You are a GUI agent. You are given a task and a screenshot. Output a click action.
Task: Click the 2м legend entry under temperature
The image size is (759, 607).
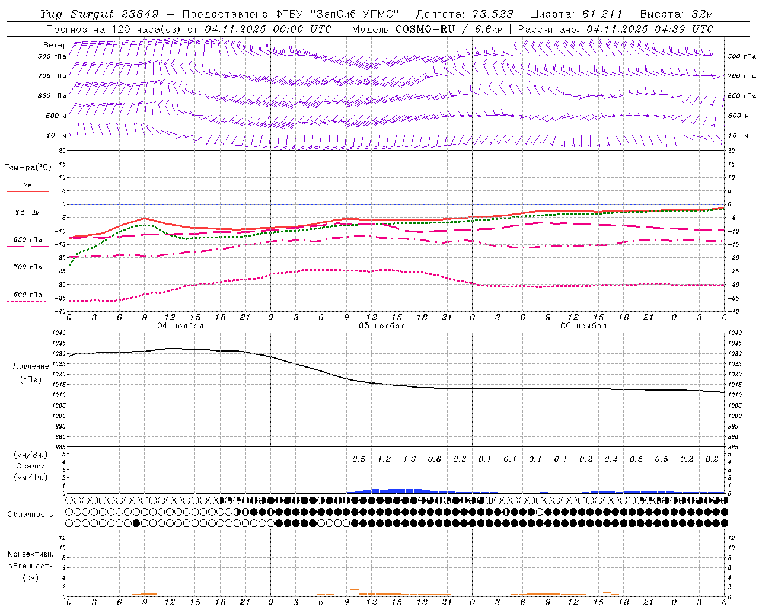(x=28, y=186)
